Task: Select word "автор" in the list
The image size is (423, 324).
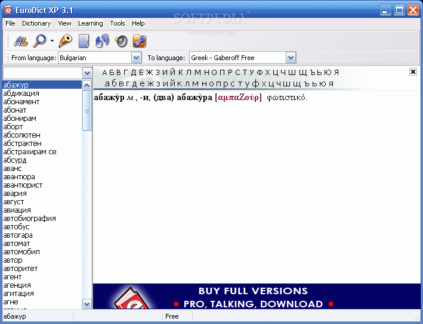Action: [42, 260]
